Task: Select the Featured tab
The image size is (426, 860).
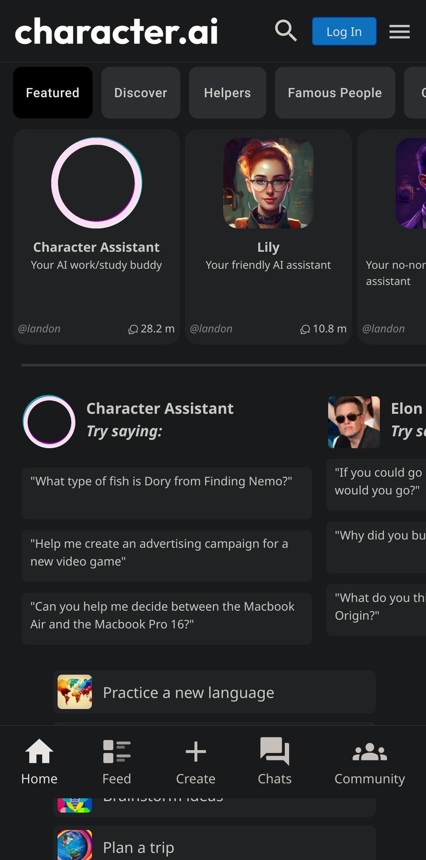Action: coord(53,92)
